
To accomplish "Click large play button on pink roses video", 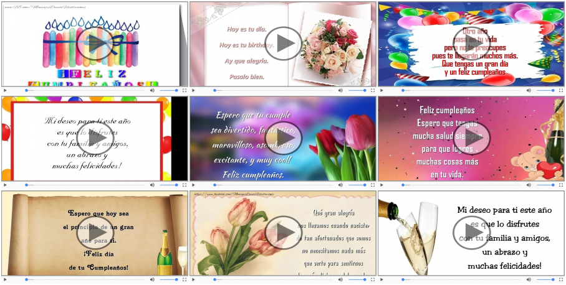I will [283, 44].
